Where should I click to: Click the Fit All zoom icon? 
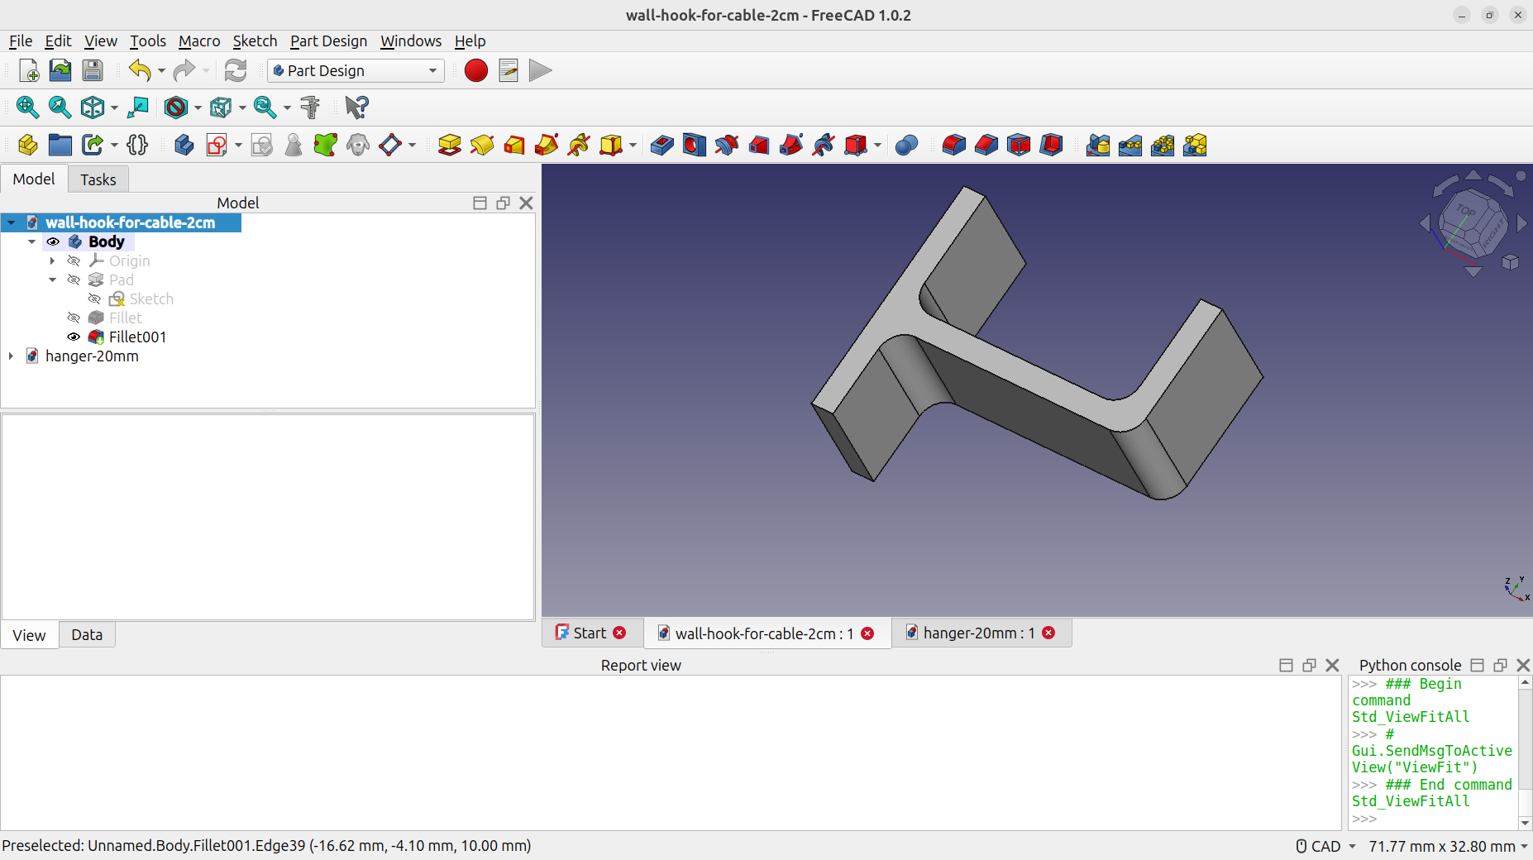pyautogui.click(x=27, y=107)
